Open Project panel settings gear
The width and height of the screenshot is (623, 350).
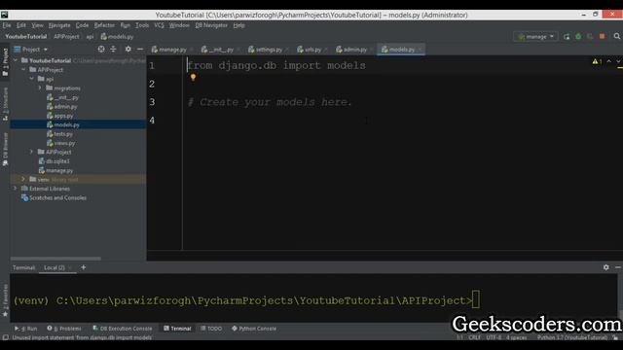pos(128,49)
